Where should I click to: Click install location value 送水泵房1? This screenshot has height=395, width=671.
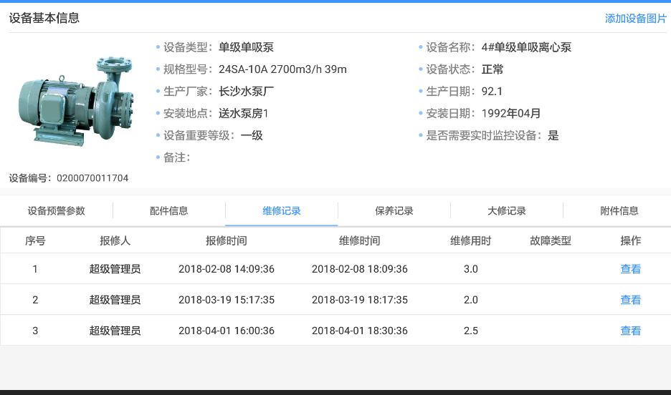(244, 114)
